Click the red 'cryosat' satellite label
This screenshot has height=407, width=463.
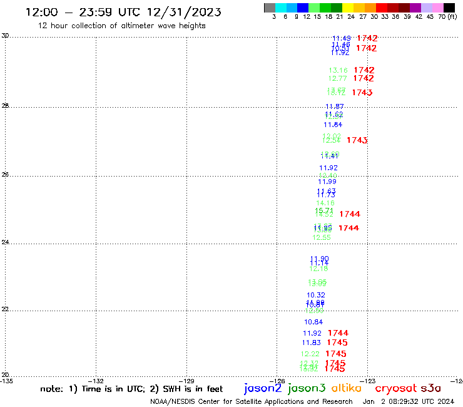pos(395,388)
